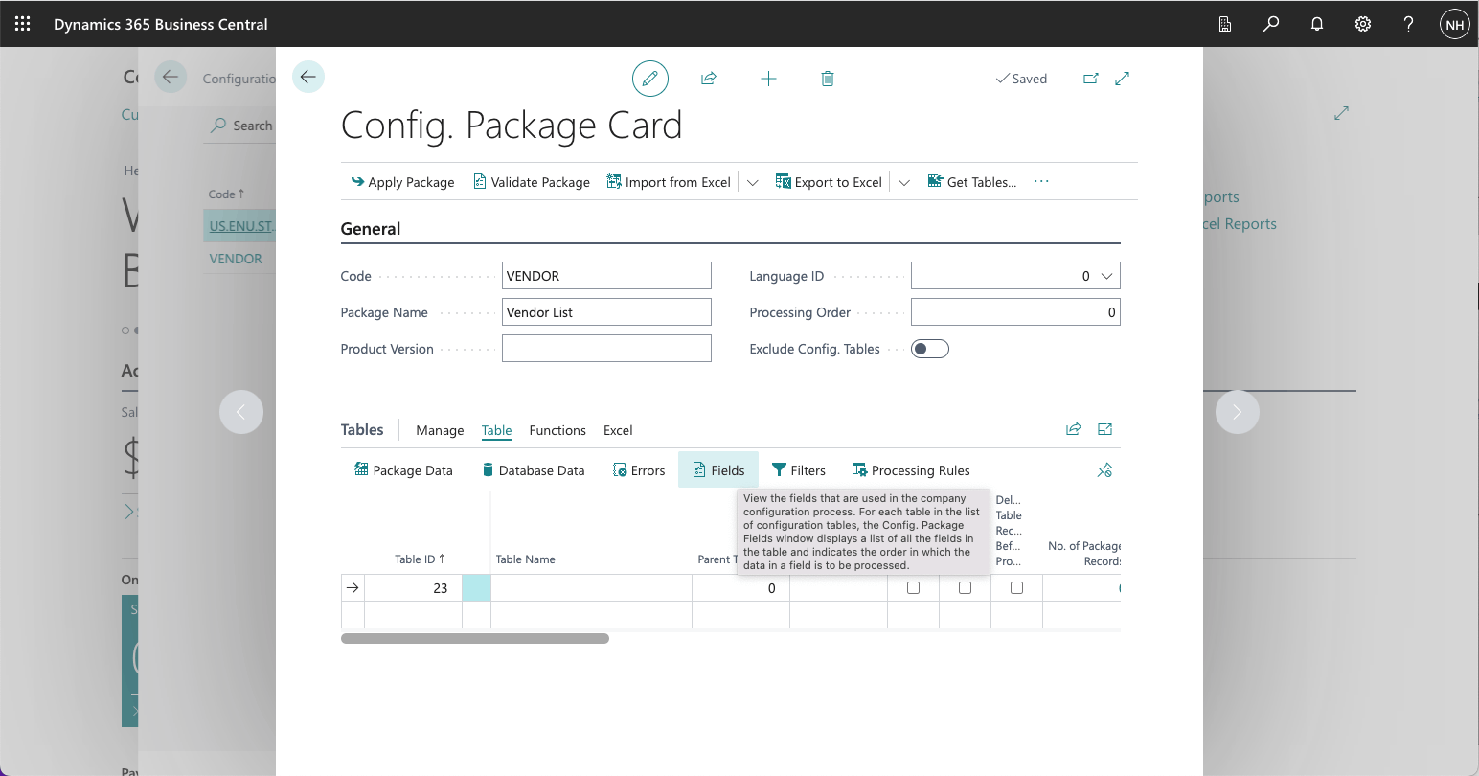1479x776 pixels.
Task: Open card in a new window
Action: (x=1091, y=79)
